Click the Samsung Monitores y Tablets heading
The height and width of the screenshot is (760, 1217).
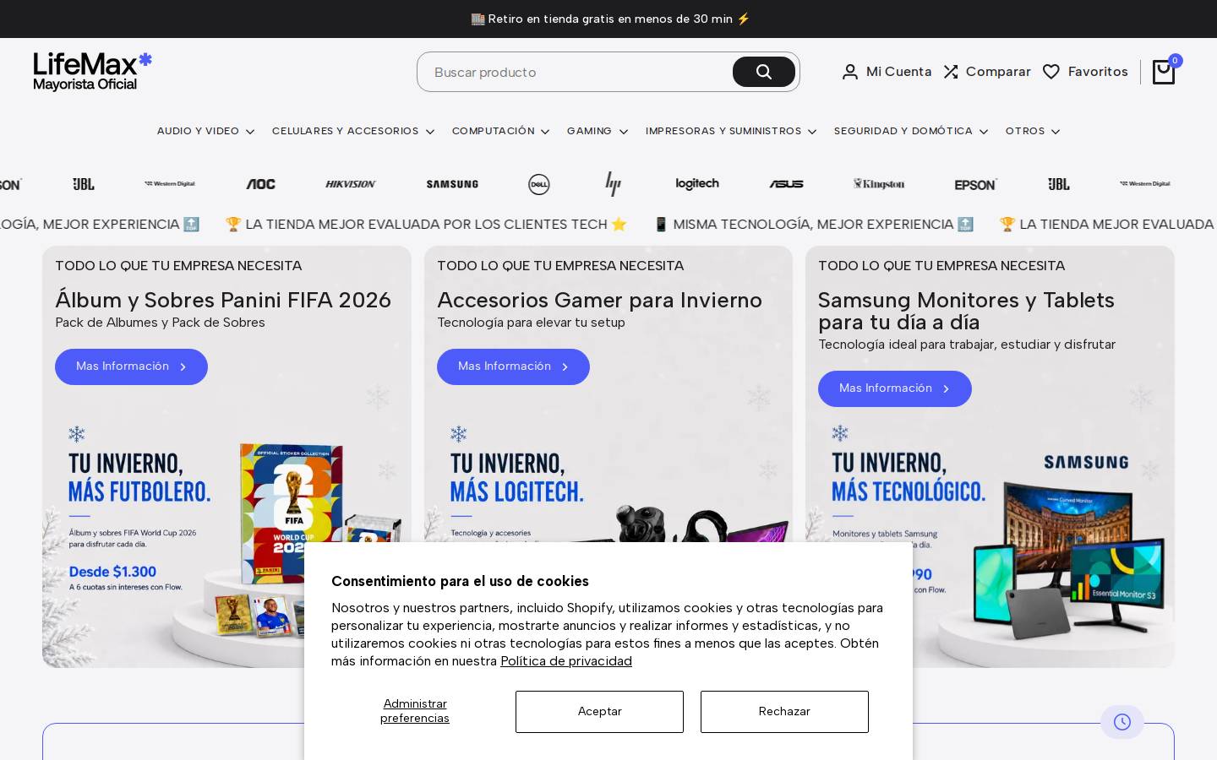[x=966, y=311]
